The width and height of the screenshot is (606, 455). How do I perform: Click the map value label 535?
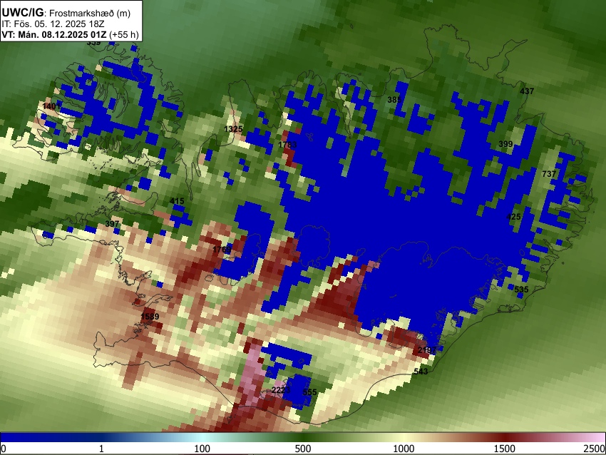pos(521,290)
